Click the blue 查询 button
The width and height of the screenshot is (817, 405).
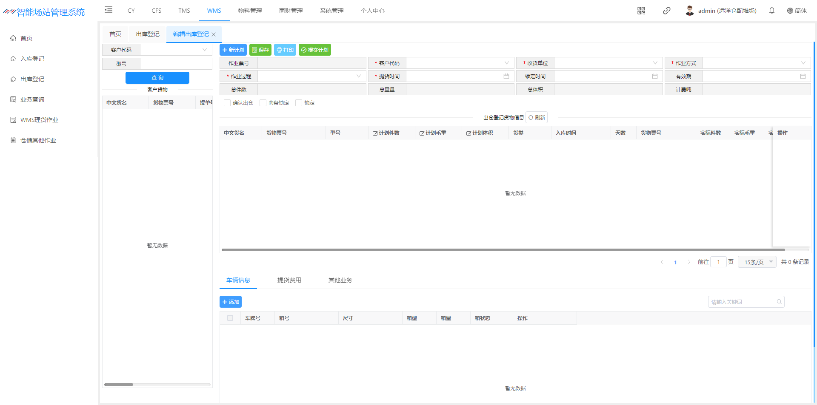tap(157, 78)
